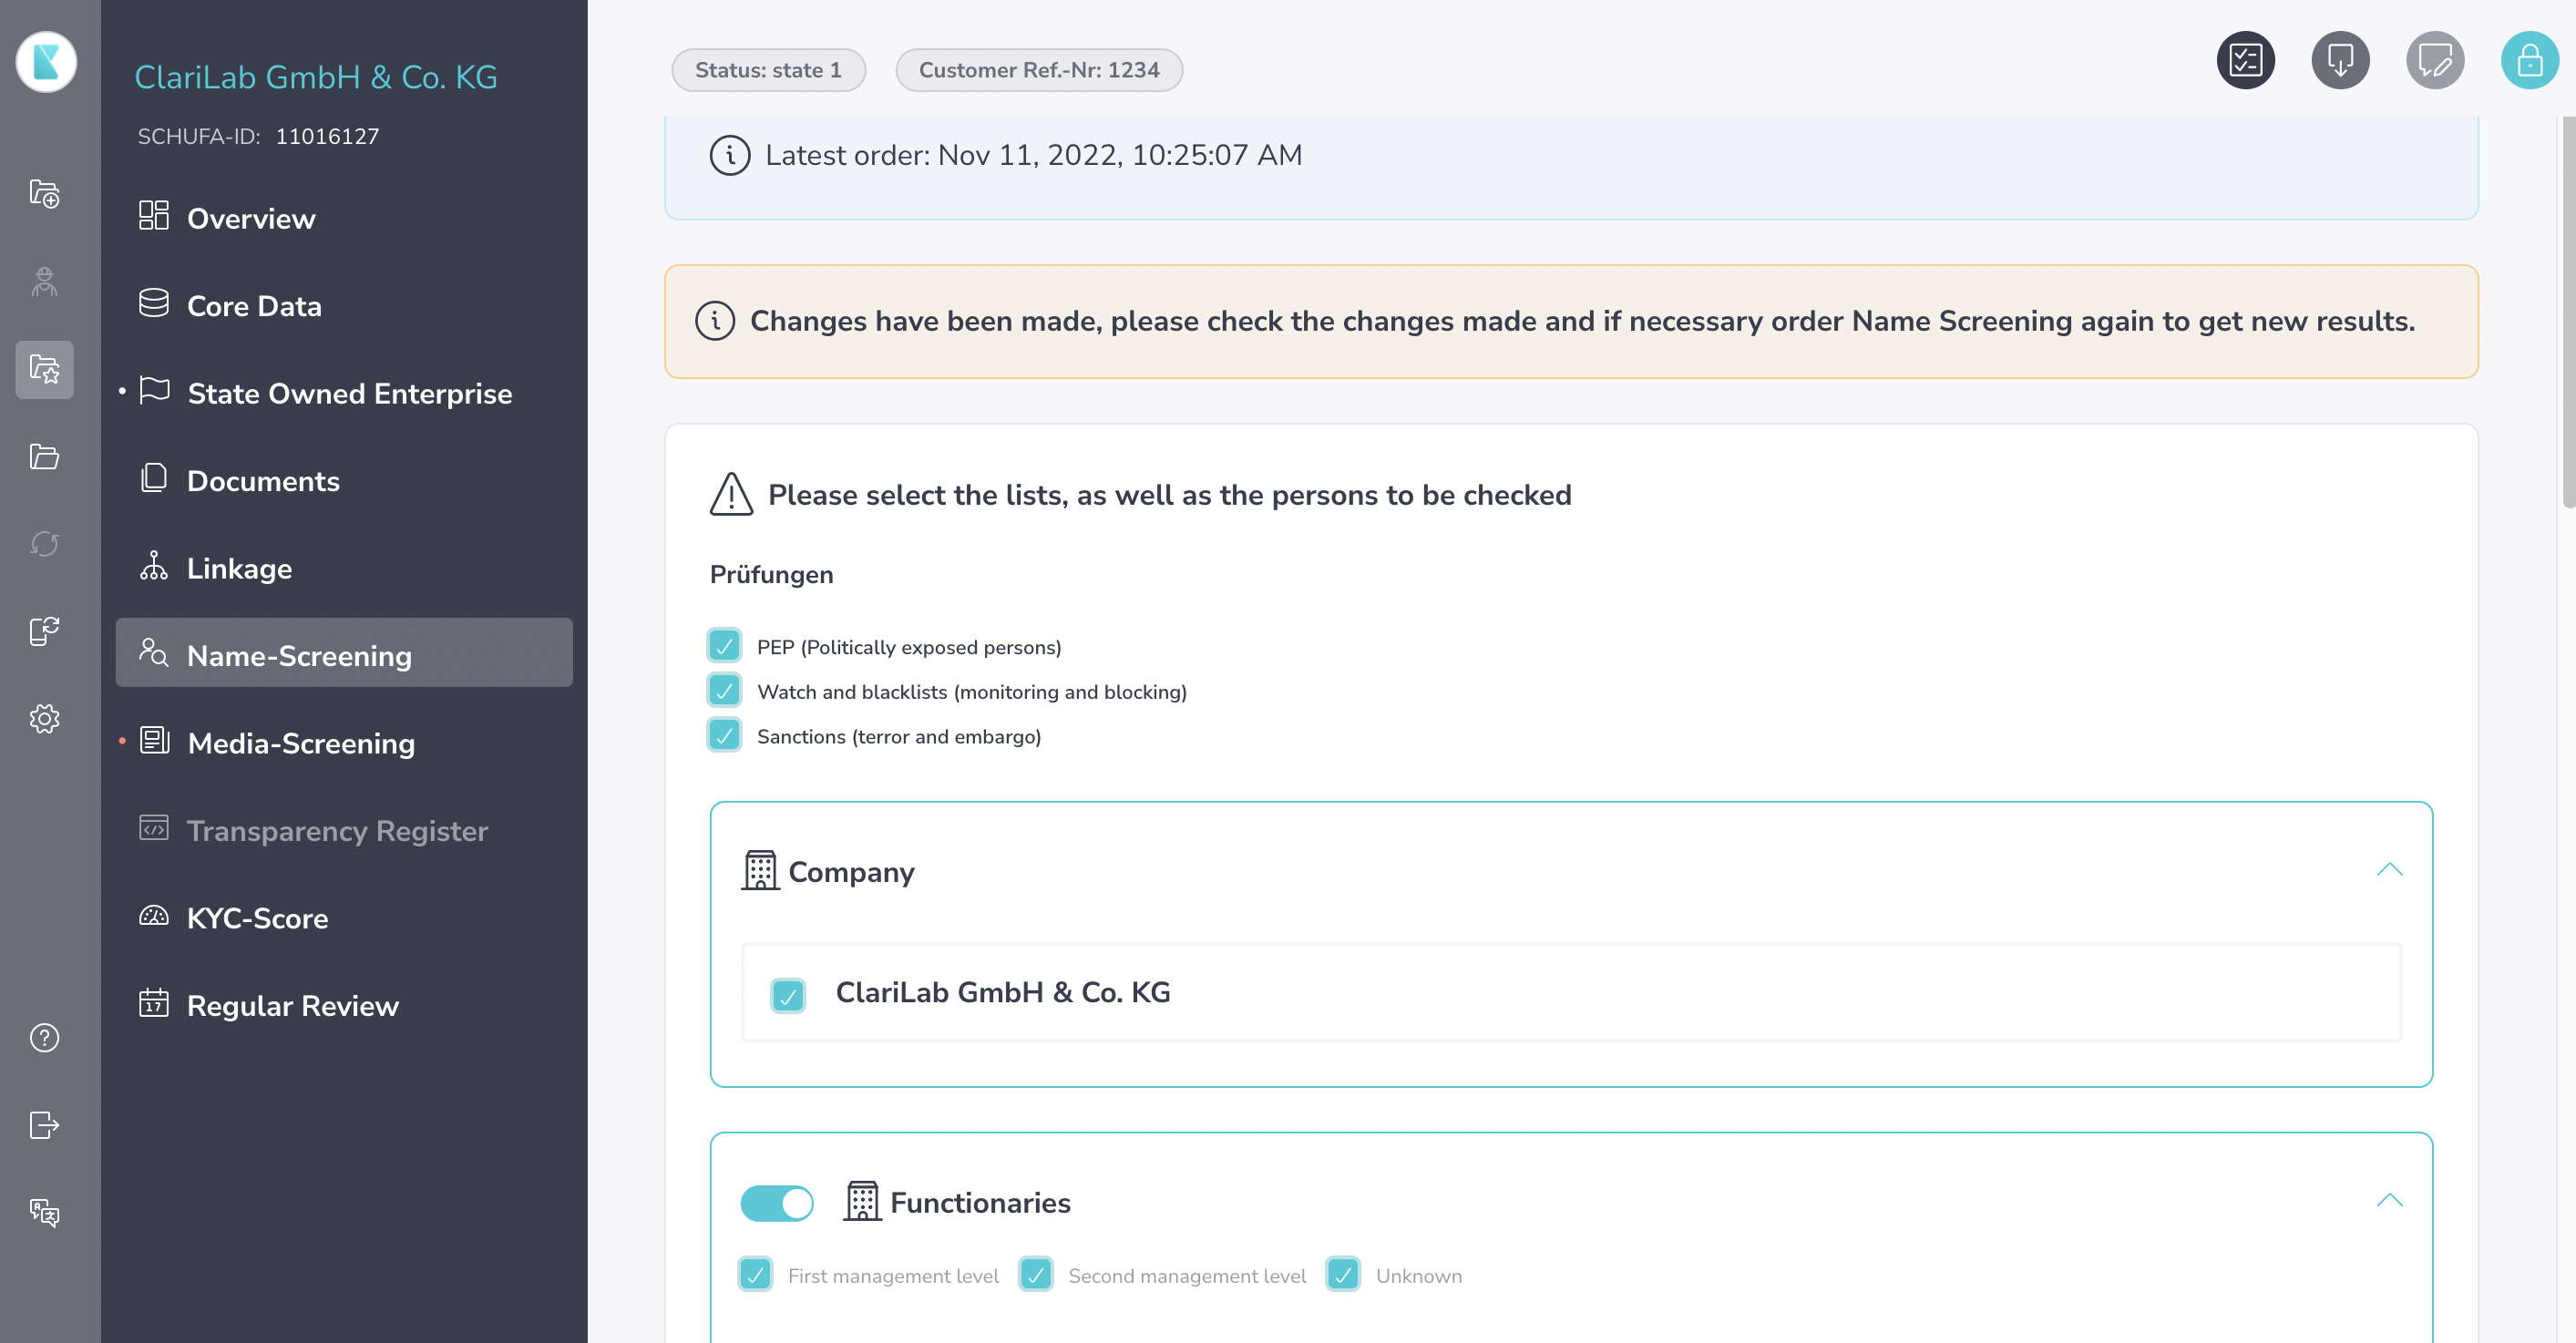The width and height of the screenshot is (2576, 1343).
Task: Click the teal lock icon
Action: 2529,61
